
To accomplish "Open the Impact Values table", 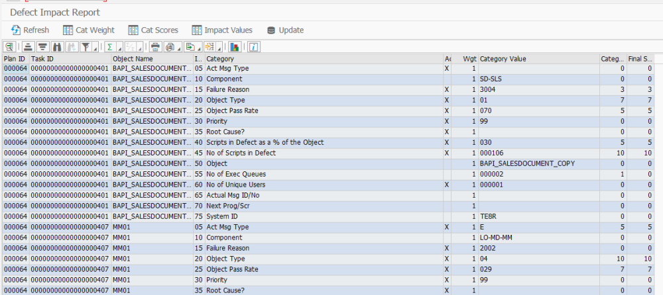I will (x=222, y=30).
